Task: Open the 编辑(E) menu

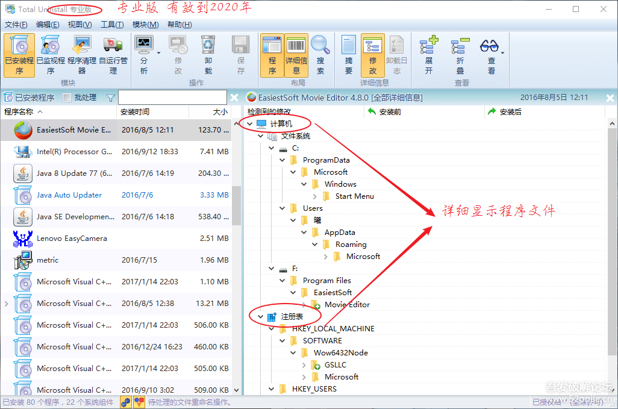Action: pyautogui.click(x=48, y=25)
